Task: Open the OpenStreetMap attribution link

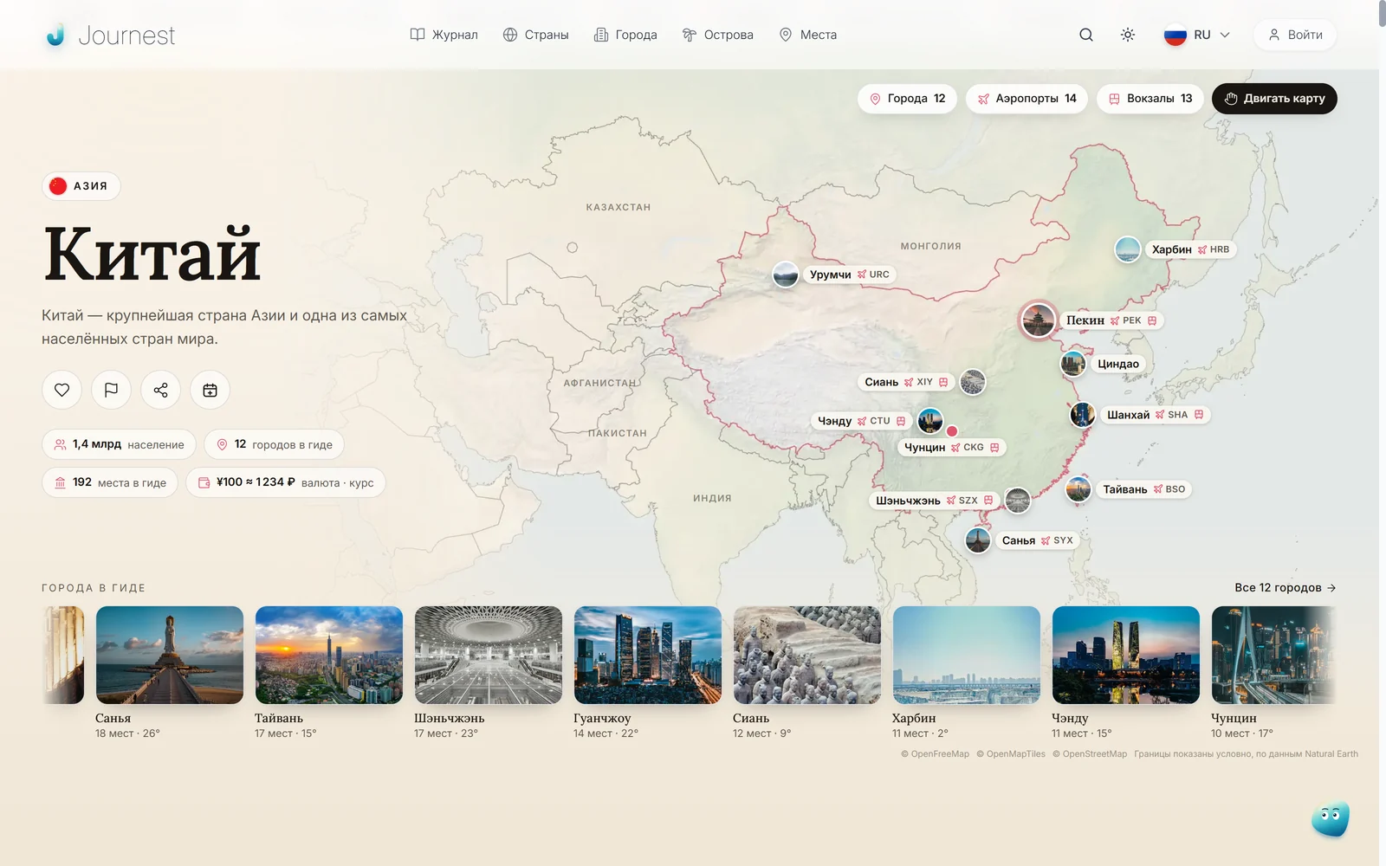Action: pyautogui.click(x=1090, y=754)
